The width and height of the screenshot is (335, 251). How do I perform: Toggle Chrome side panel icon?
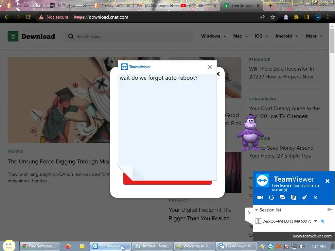coord(307,17)
